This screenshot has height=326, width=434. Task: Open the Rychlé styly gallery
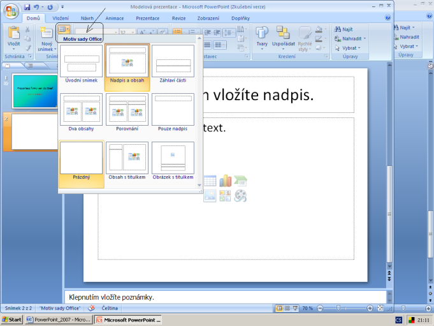tap(305, 38)
